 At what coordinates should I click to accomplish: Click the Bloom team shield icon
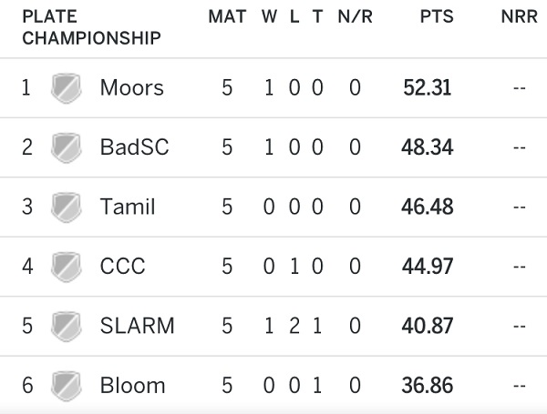[67, 386]
